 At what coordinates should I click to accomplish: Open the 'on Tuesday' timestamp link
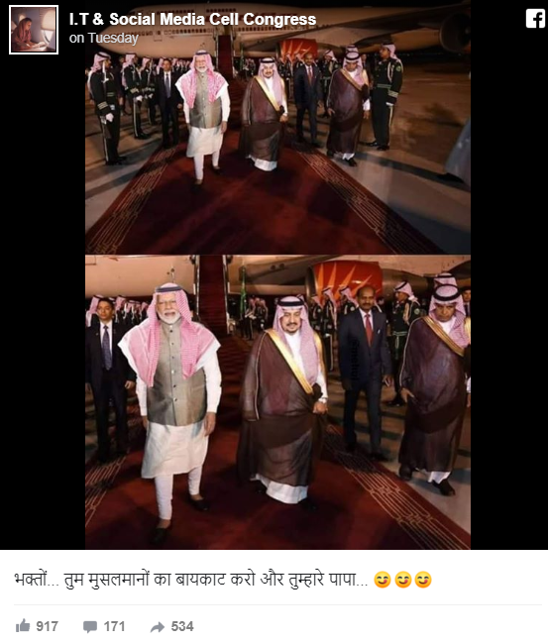coord(104,38)
